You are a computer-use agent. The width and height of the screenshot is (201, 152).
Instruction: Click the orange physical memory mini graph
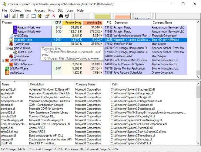click(x=123, y=16)
